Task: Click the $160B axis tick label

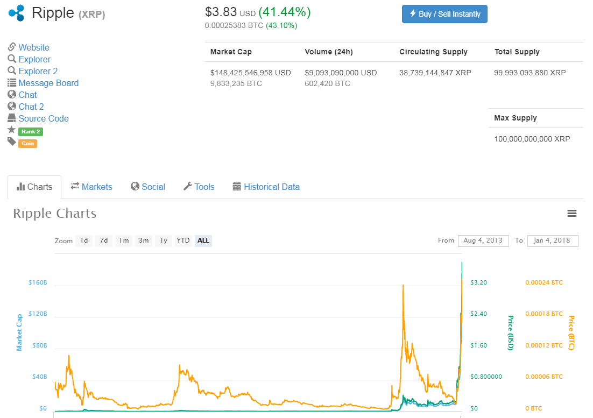Action: coord(38,282)
